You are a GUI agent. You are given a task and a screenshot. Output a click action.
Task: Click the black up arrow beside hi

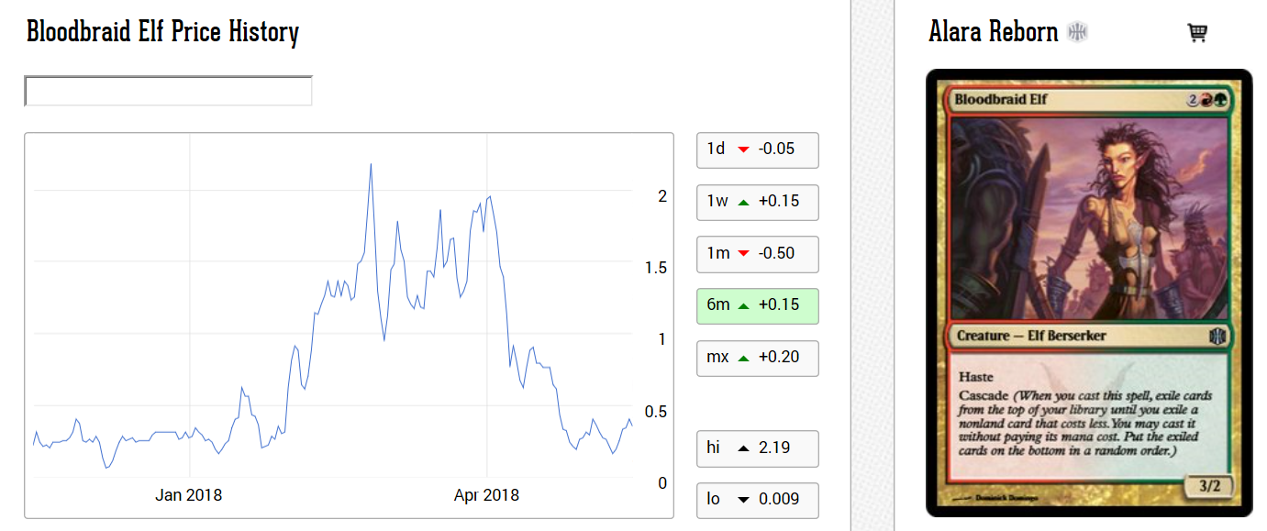pos(743,448)
